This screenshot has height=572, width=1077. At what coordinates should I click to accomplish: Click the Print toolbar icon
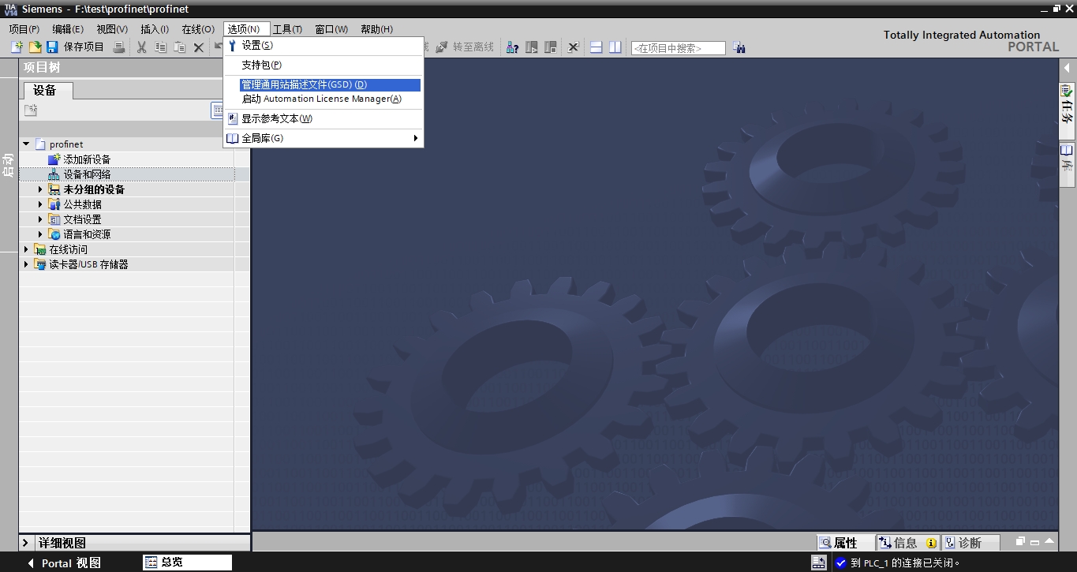119,47
